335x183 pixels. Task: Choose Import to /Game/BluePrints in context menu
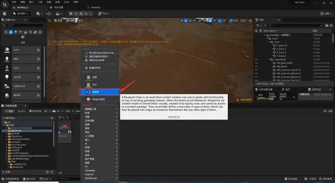coord(99,53)
